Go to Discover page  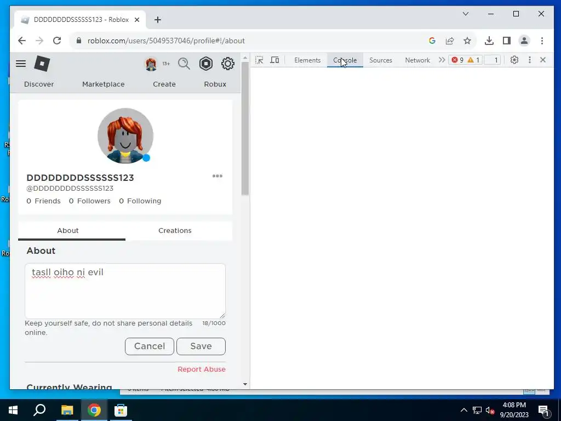[39, 84]
